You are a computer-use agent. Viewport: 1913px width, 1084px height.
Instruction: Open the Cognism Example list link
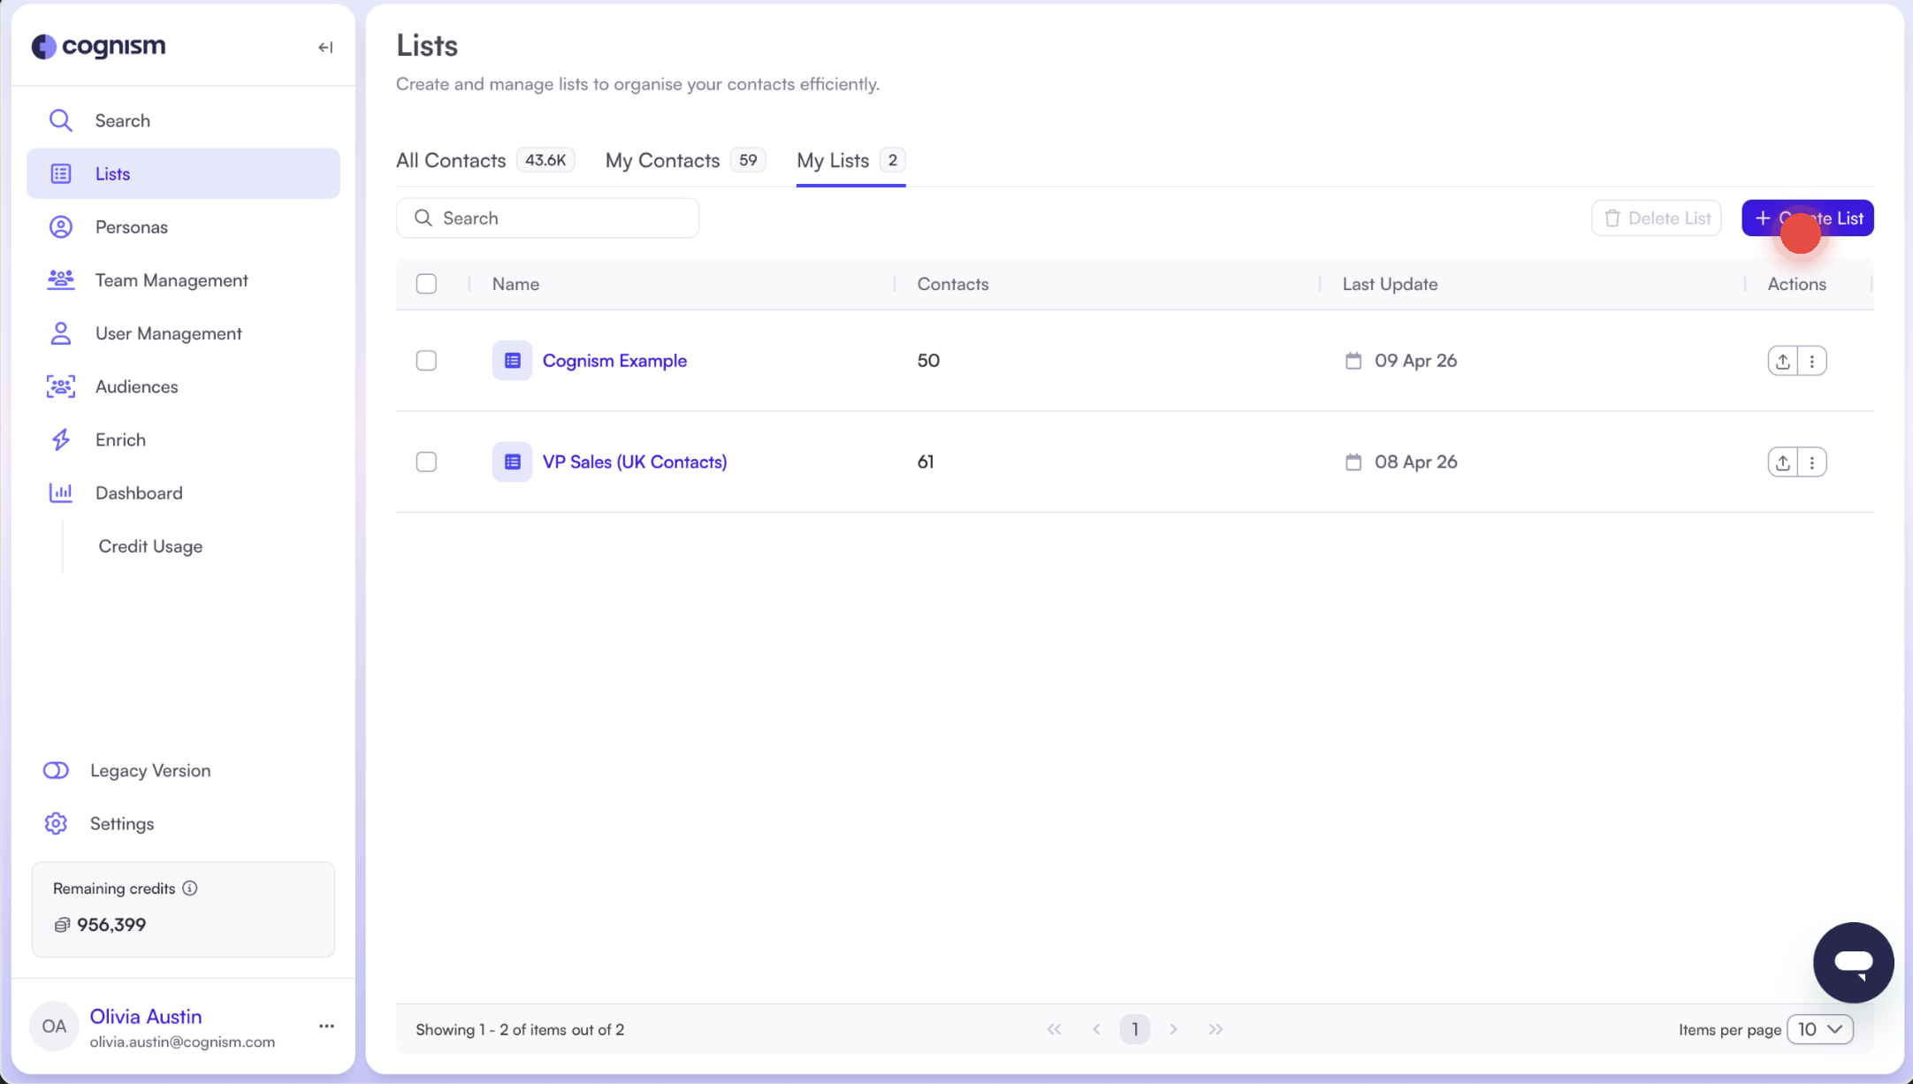coord(614,360)
